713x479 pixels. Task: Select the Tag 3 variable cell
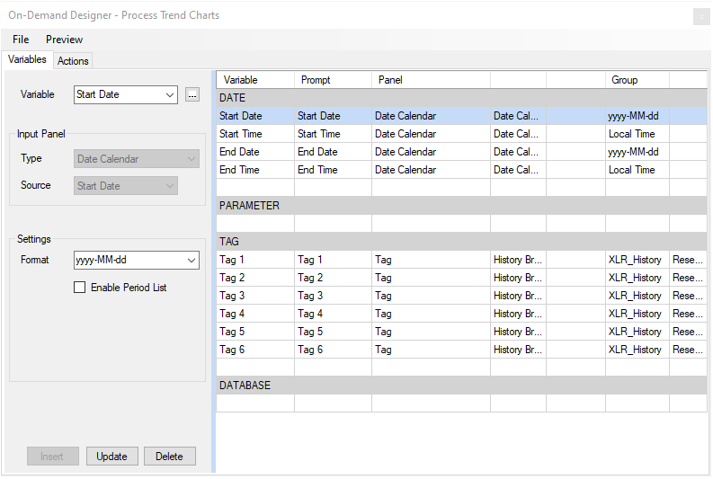[255, 296]
